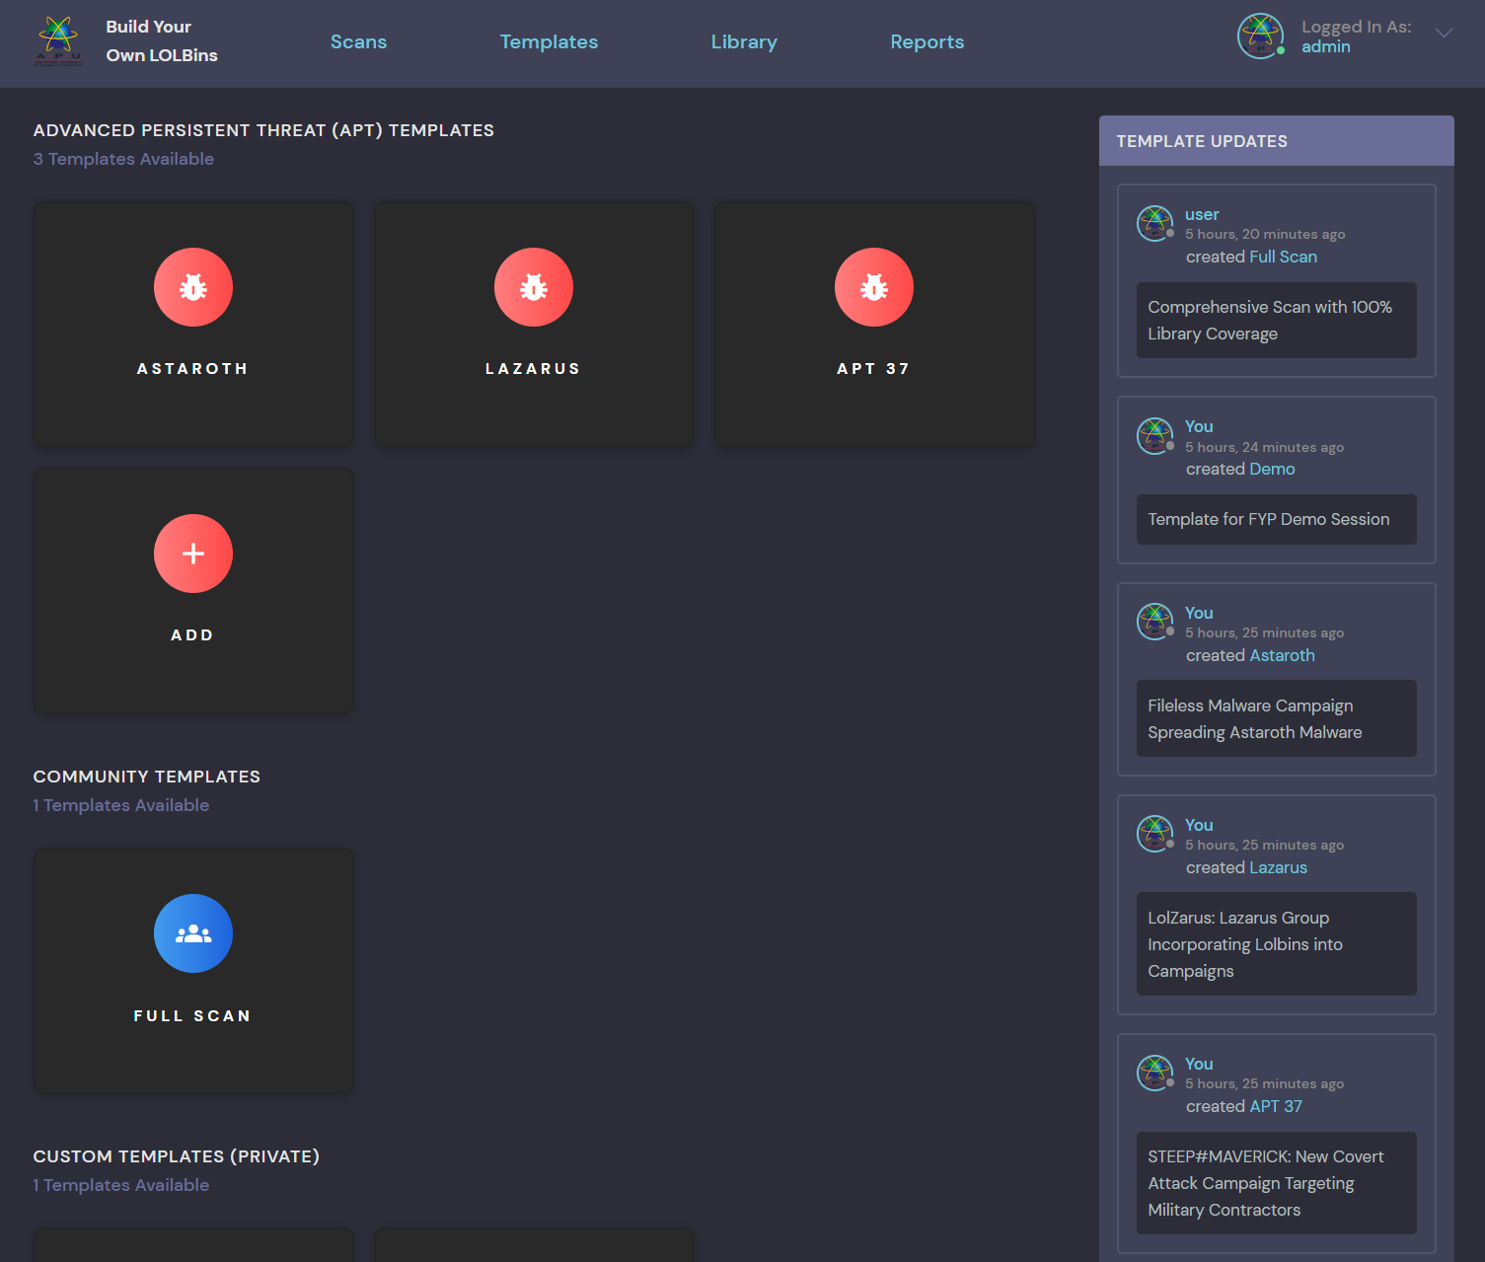Click 'Advanced Persistent Threat (APT) Templates' heading
Image resolution: width=1485 pixels, height=1262 pixels.
pos(263,130)
